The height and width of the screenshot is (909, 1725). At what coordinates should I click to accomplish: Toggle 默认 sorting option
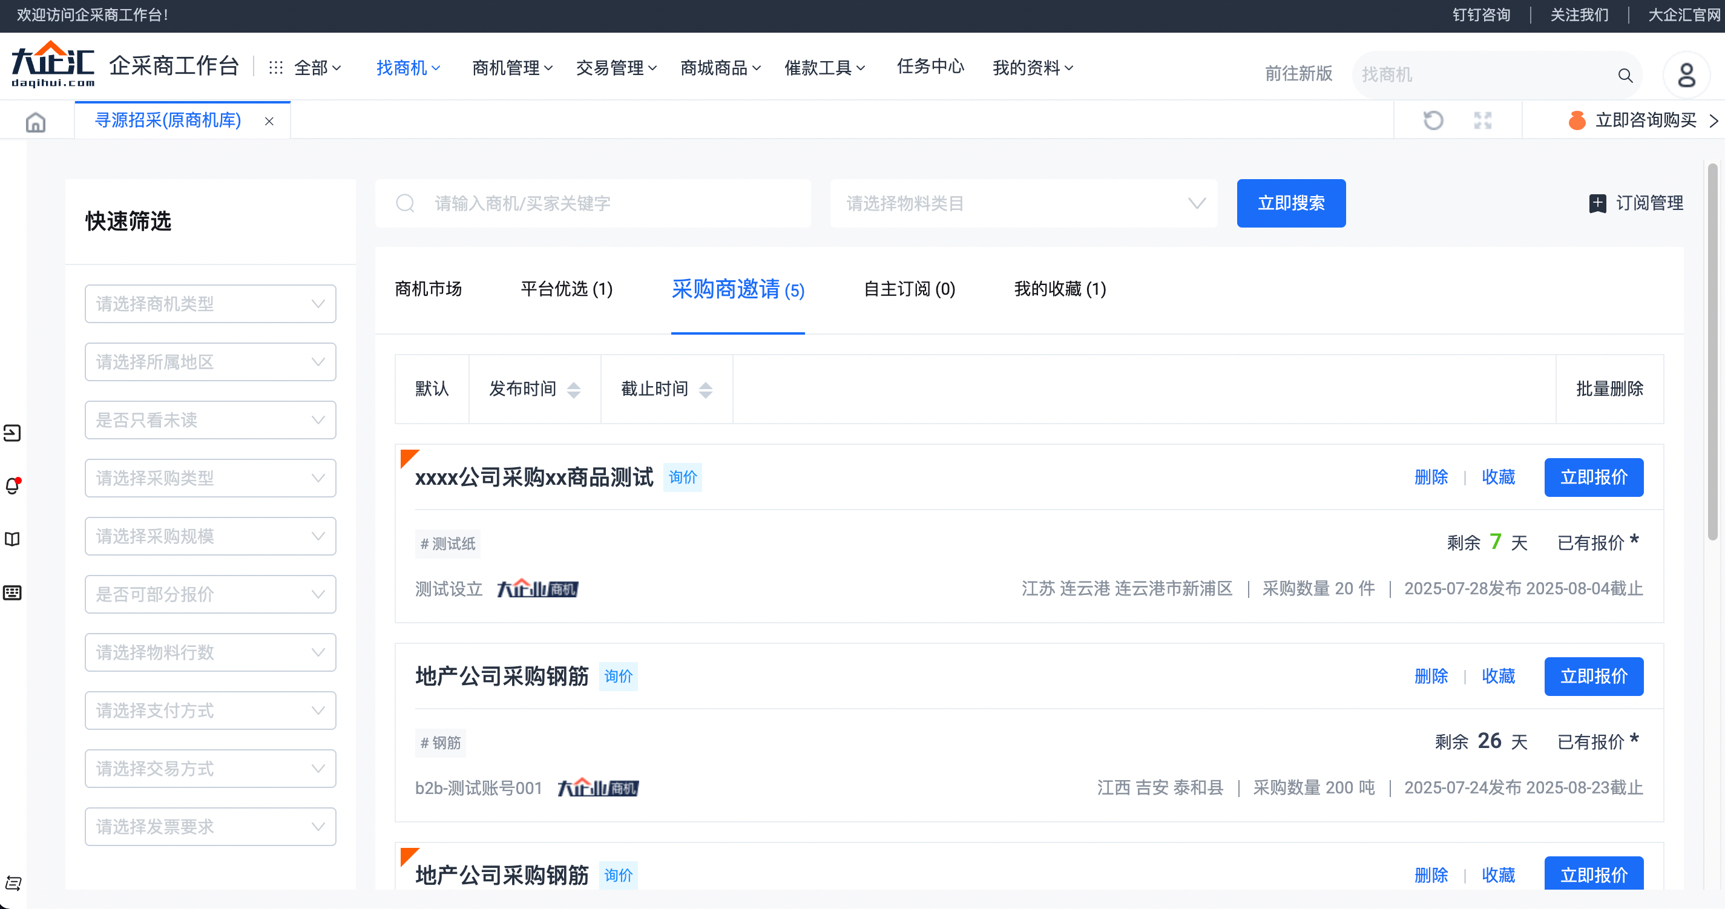click(x=431, y=389)
